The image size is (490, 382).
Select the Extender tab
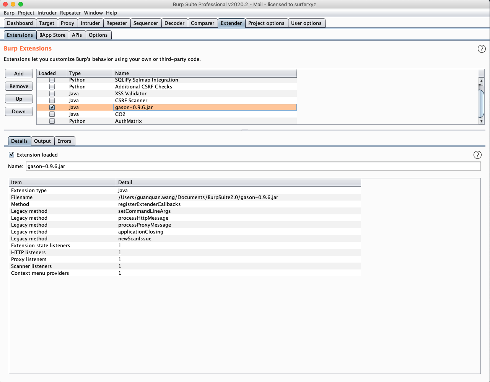pos(231,23)
